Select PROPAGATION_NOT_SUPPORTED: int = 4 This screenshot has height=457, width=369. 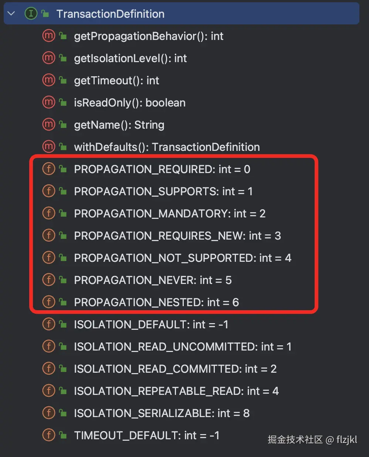(183, 258)
